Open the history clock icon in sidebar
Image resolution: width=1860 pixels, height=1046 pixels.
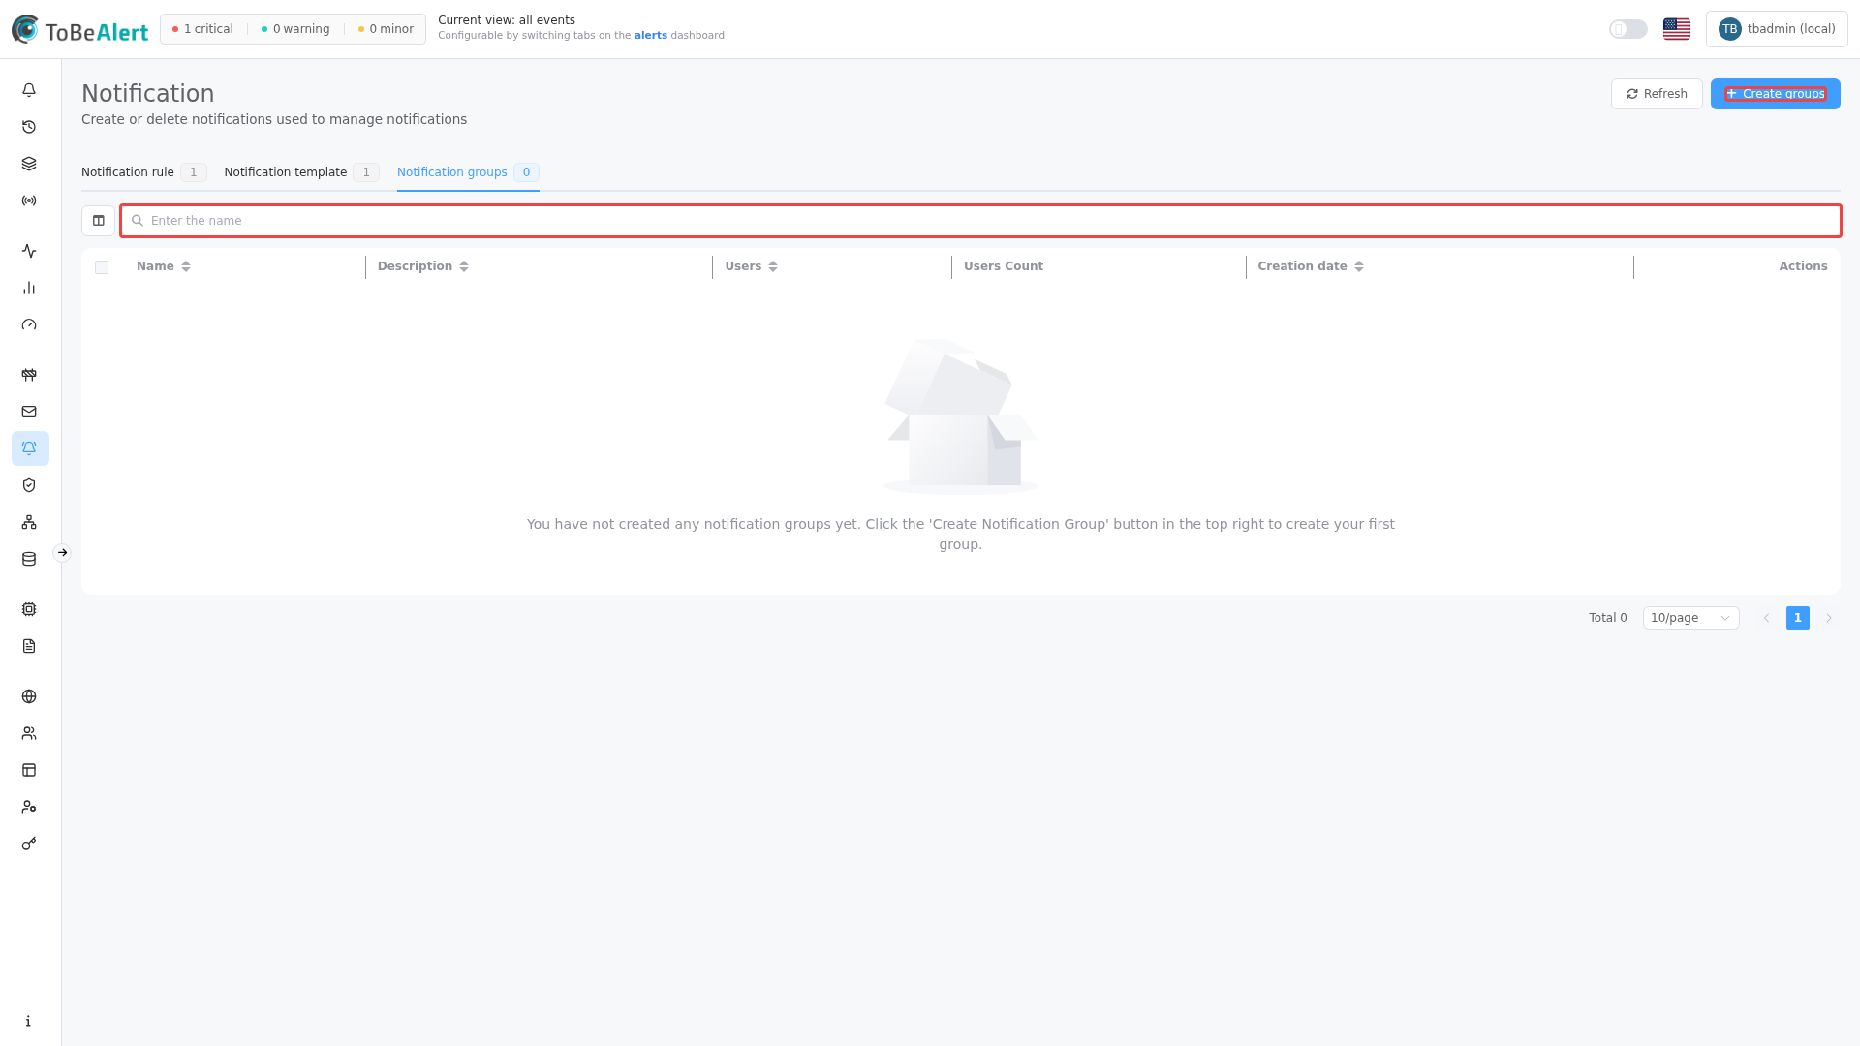pyautogui.click(x=29, y=127)
